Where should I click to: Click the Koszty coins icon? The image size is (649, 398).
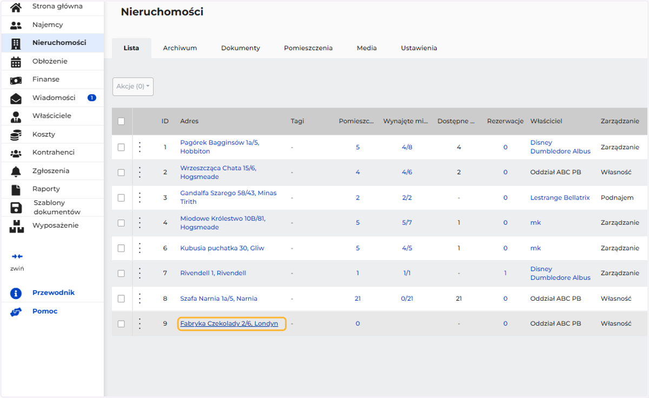16,135
